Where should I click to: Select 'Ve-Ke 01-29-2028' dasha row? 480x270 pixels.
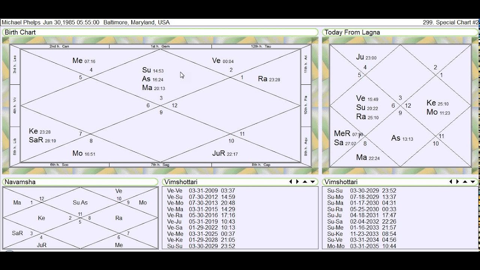(201, 240)
